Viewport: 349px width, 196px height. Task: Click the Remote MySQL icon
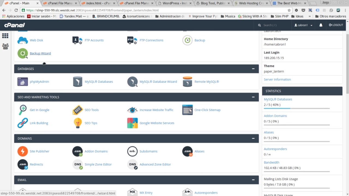pos(187,82)
